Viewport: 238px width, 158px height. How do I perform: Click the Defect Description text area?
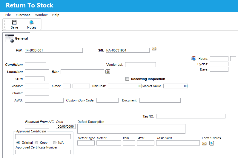131,129
